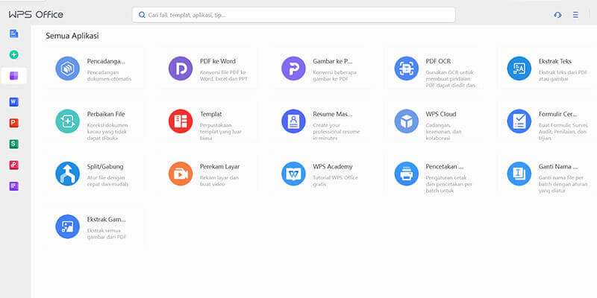
Task: Focus the Cari fail, templat search field
Action: tap(293, 15)
